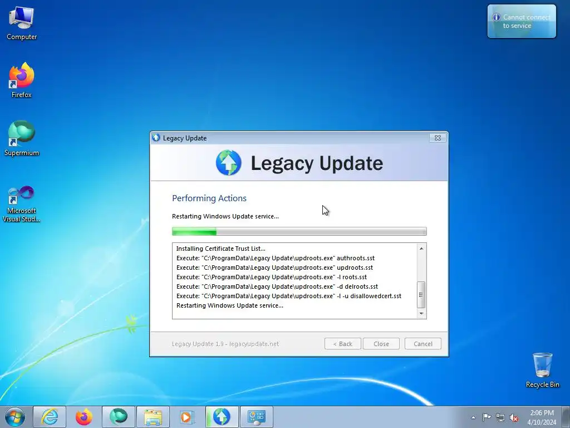
Task: Show hidden system tray icons
Action: pyautogui.click(x=473, y=417)
